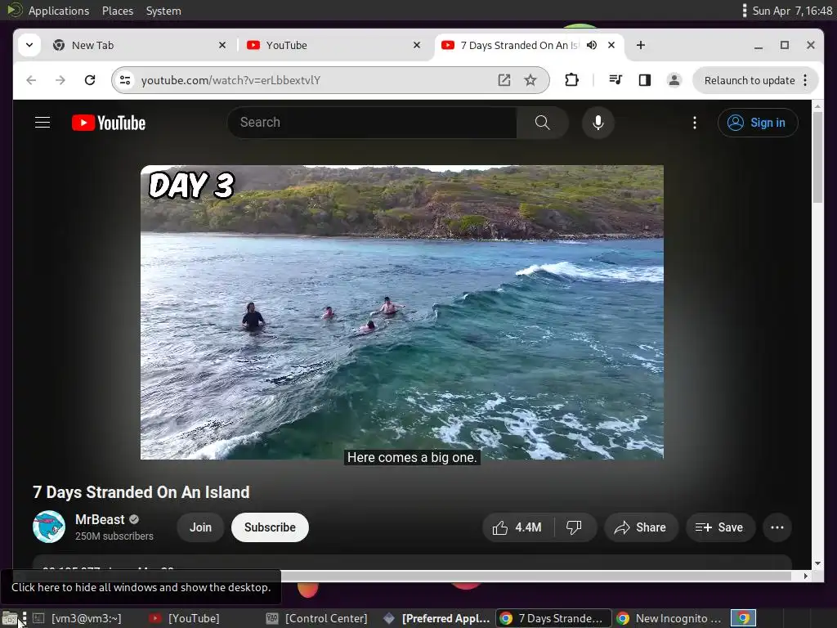Image resolution: width=837 pixels, height=628 pixels.
Task: Share the video
Action: pos(641,527)
